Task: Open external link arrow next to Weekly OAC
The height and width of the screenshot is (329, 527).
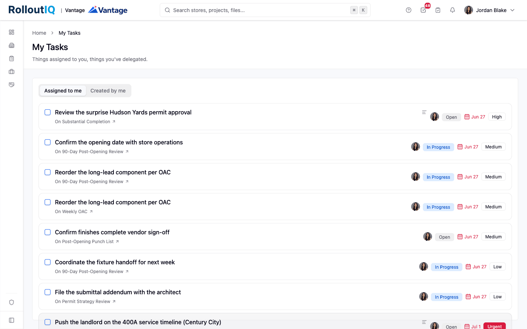Action: point(91,212)
